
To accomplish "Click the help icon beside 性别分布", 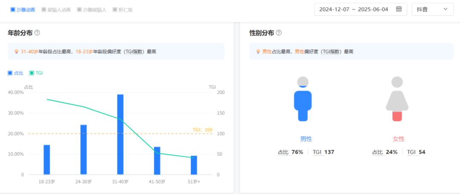I will coord(279,33).
